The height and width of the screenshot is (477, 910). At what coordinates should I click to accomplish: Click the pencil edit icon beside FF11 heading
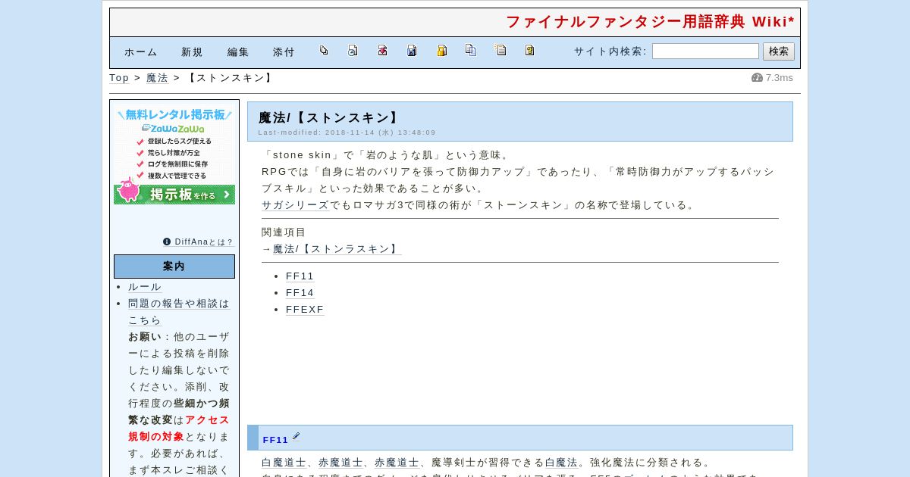[x=297, y=436]
